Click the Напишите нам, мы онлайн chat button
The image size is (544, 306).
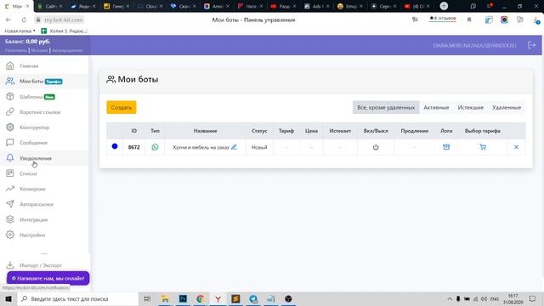[48, 278]
